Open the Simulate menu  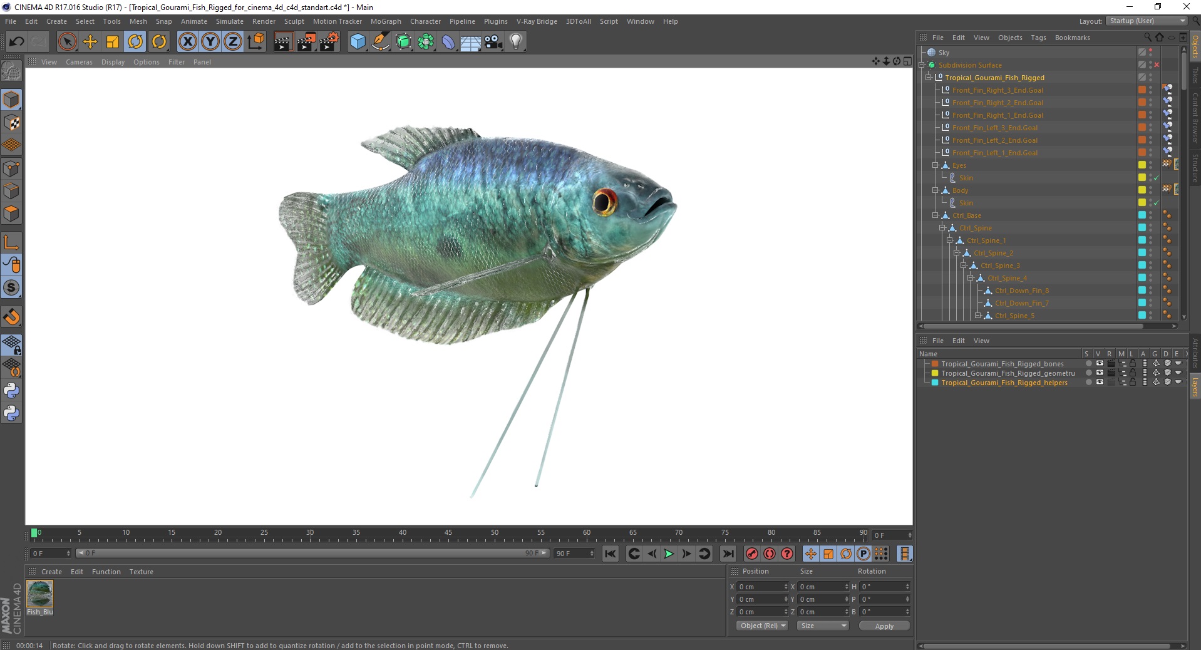point(230,21)
